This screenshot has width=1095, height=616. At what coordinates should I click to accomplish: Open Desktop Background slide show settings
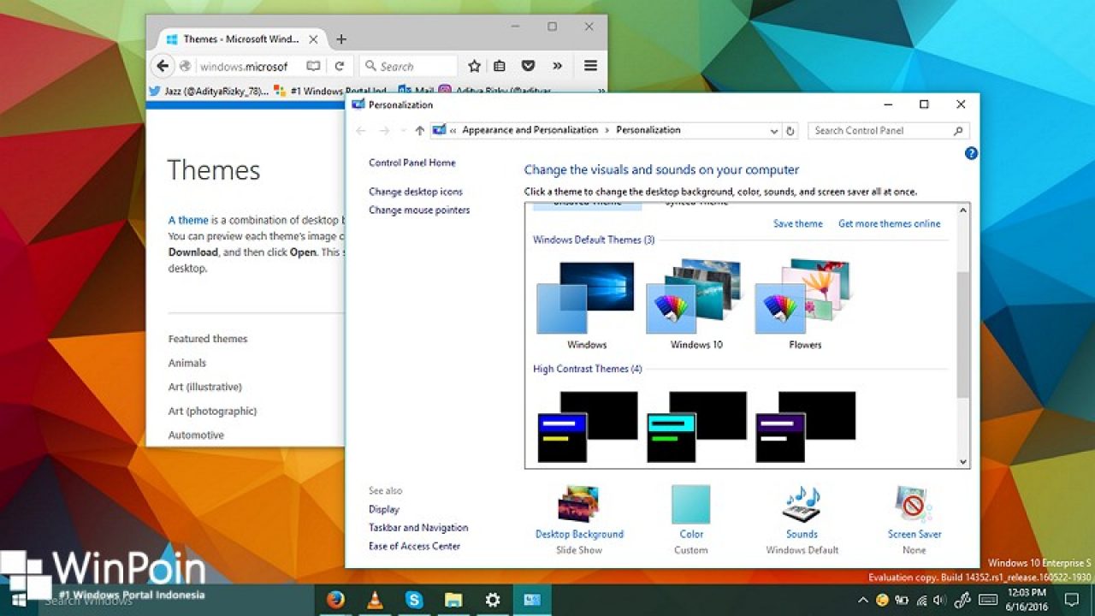pos(579,519)
